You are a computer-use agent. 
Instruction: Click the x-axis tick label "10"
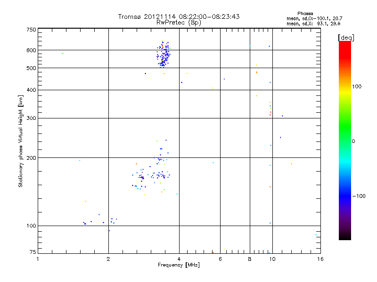coord(272,259)
